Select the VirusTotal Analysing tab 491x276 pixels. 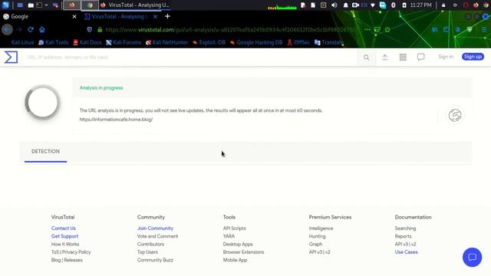coord(121,17)
